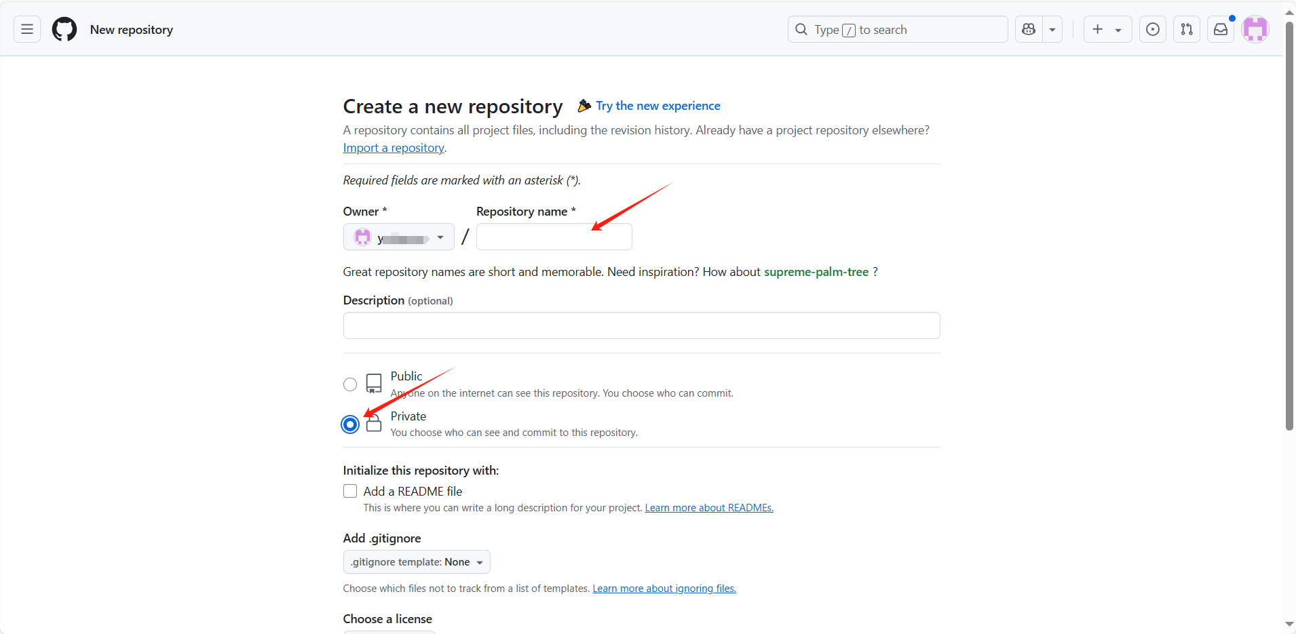
Task: Expand the Owner dropdown
Action: [x=398, y=237]
